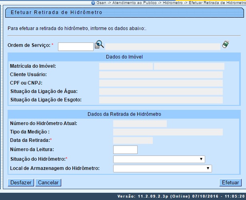The width and height of the screenshot is (246, 200).
Task: Click the Tipo da Medição field
Action: pos(168,132)
